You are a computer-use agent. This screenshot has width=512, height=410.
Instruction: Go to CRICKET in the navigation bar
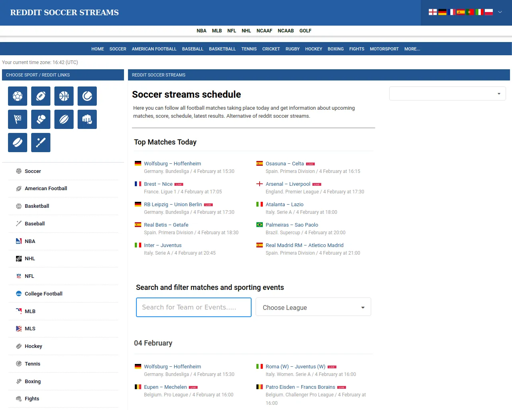(x=271, y=49)
